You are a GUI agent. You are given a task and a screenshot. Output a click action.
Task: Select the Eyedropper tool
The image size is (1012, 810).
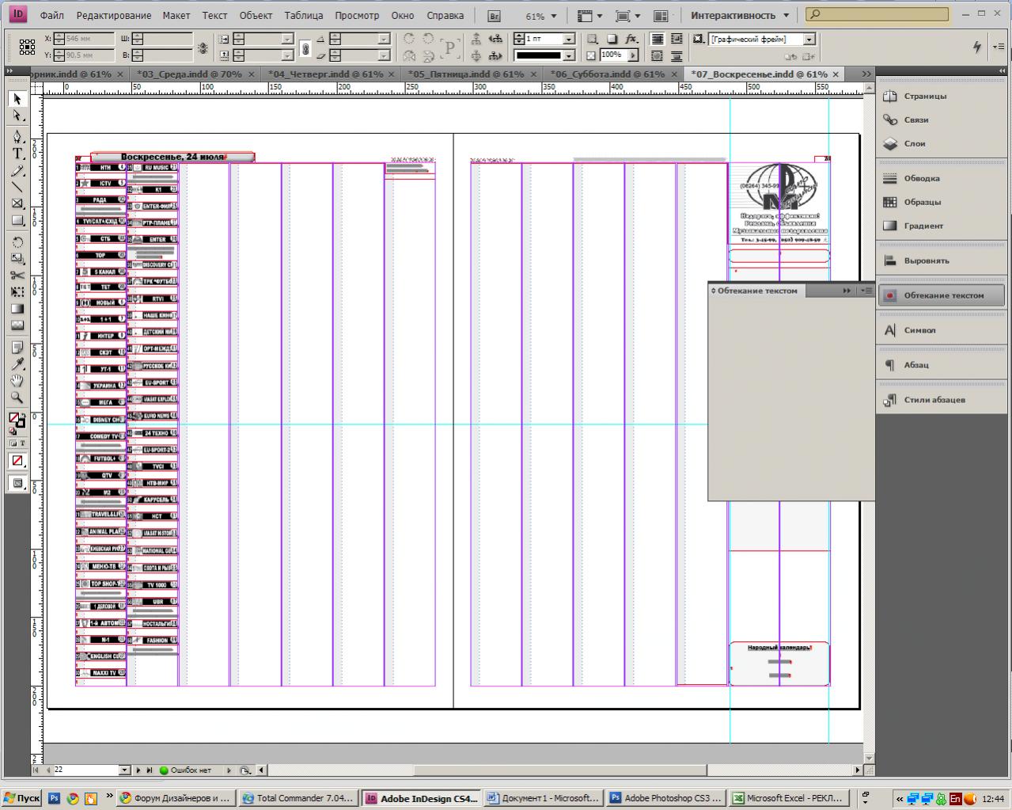17,363
